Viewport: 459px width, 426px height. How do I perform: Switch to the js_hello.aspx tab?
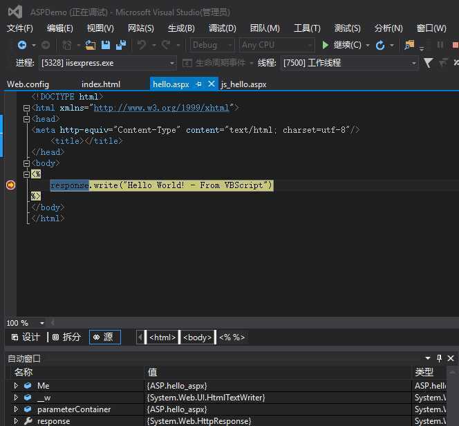click(x=243, y=84)
